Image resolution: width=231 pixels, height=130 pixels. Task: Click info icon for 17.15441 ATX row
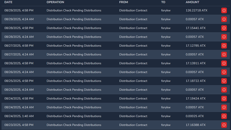click(224, 28)
